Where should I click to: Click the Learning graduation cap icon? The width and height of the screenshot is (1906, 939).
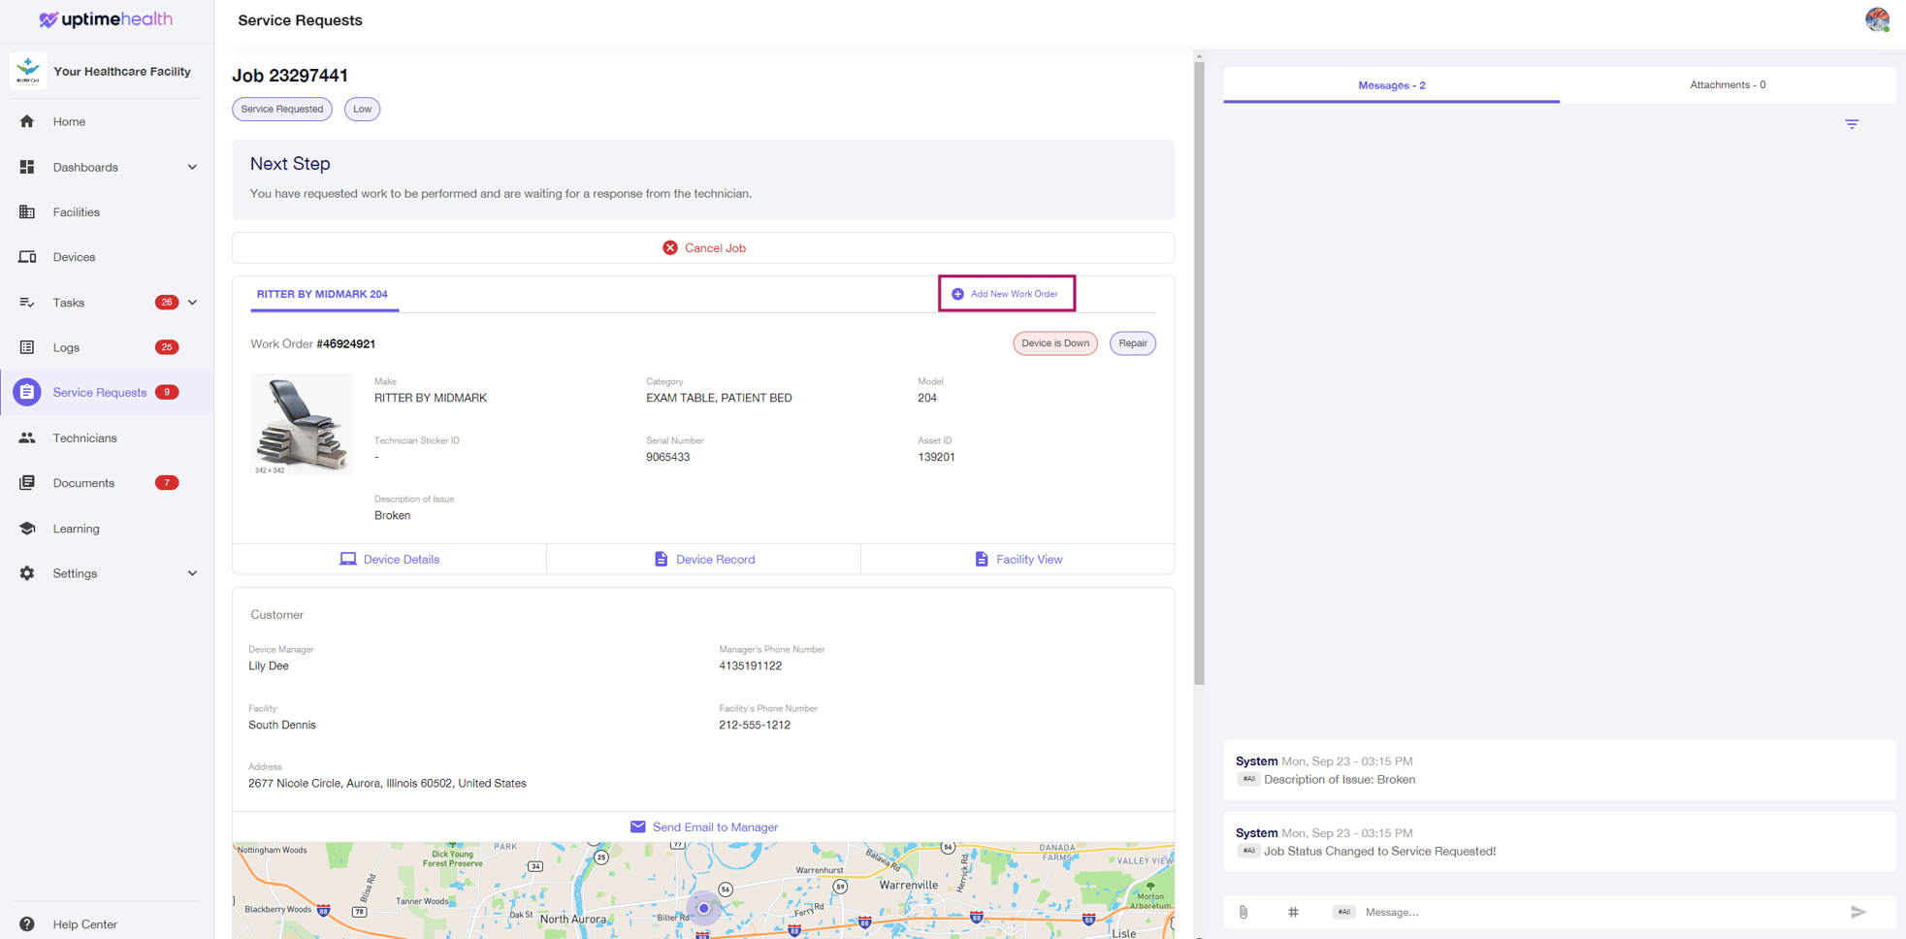click(27, 529)
